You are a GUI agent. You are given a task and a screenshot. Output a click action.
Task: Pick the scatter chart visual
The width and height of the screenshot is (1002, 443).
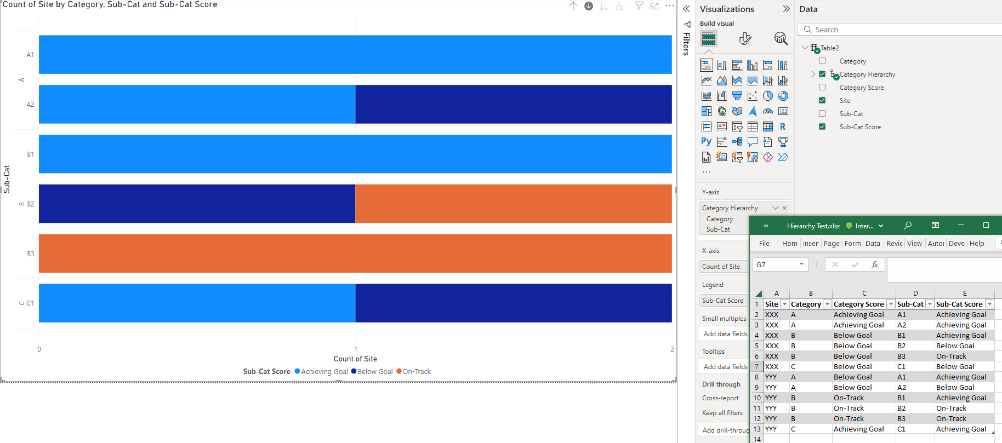(x=753, y=96)
